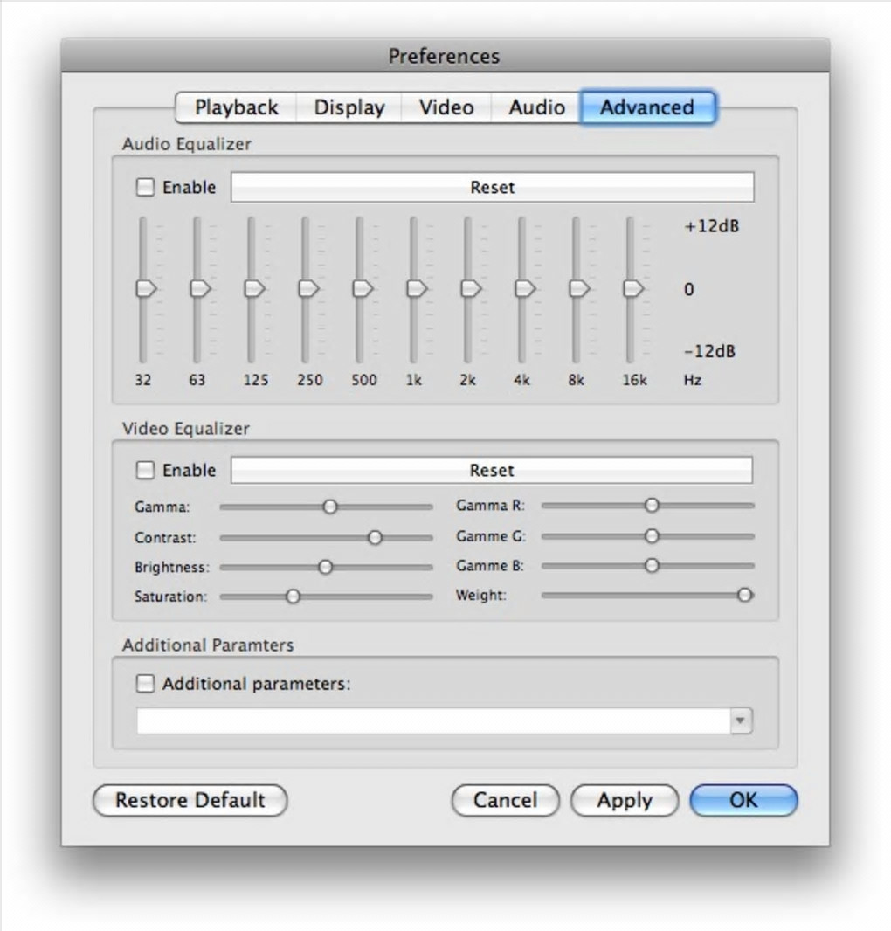Enable the Audio Equalizer checkbox
891x931 pixels.
pyautogui.click(x=145, y=187)
